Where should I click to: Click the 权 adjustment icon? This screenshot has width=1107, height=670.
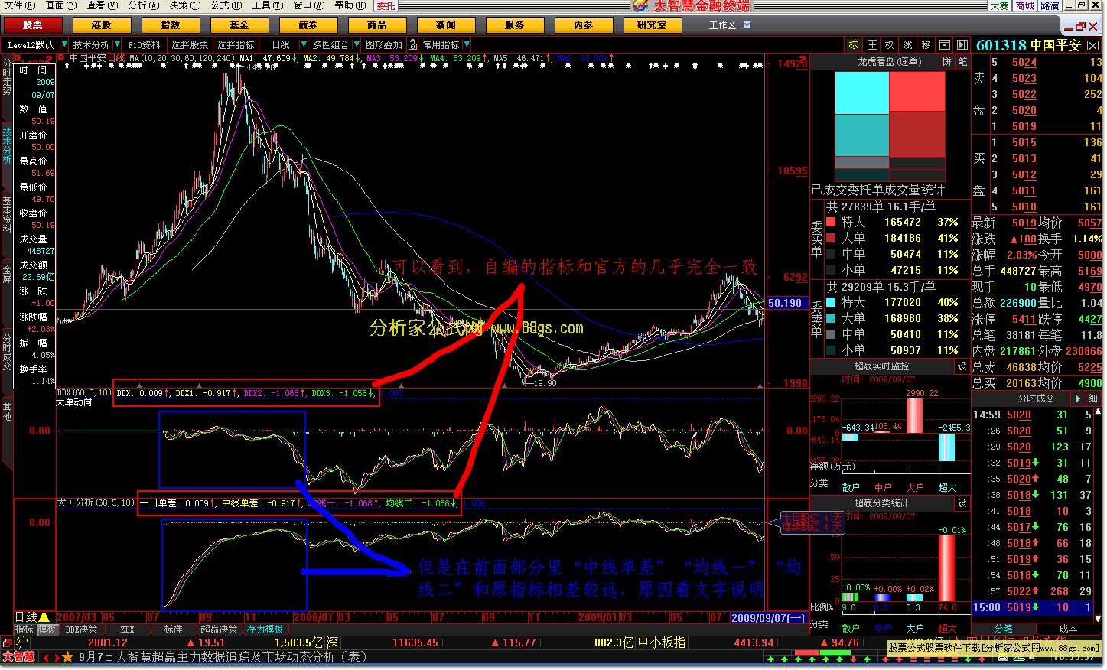[x=890, y=45]
